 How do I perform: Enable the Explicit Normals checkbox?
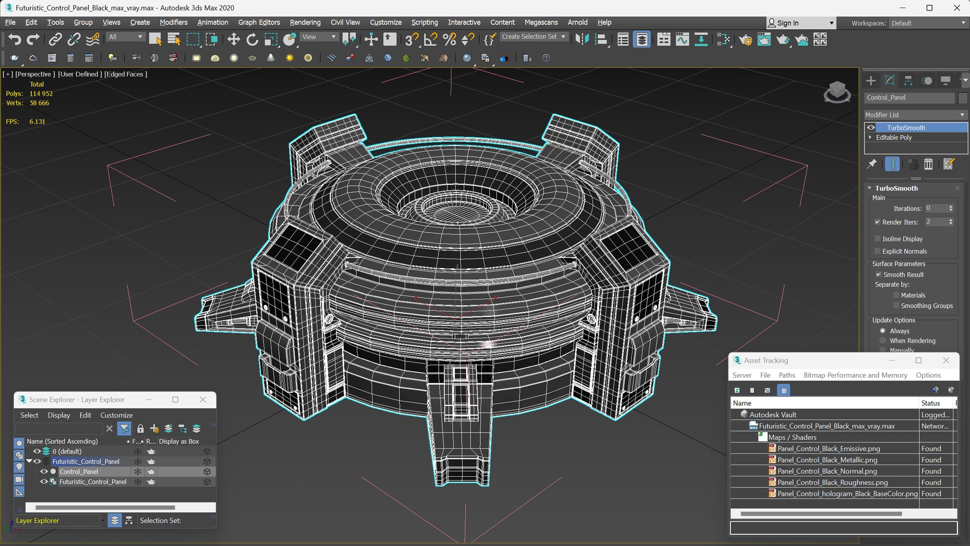point(877,251)
